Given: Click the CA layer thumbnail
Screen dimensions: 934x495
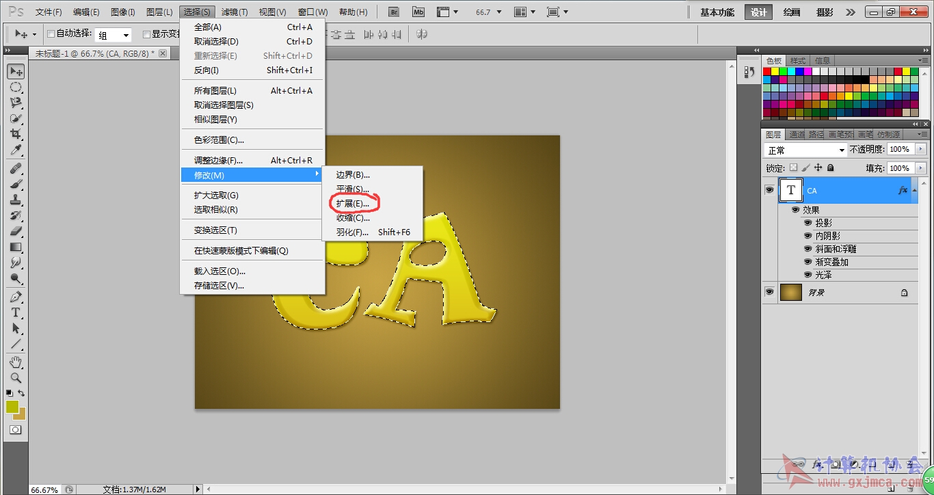Looking at the screenshot, I should coord(791,191).
